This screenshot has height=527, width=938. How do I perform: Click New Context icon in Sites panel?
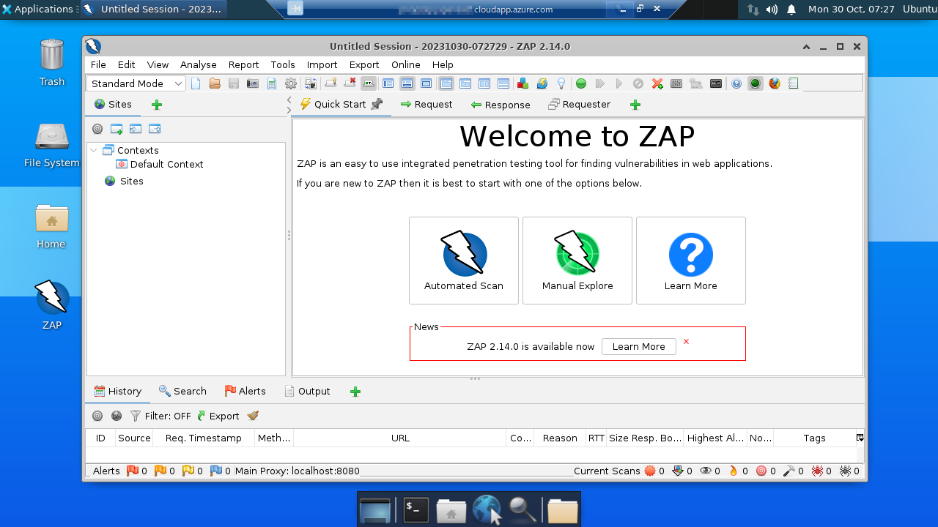point(117,129)
